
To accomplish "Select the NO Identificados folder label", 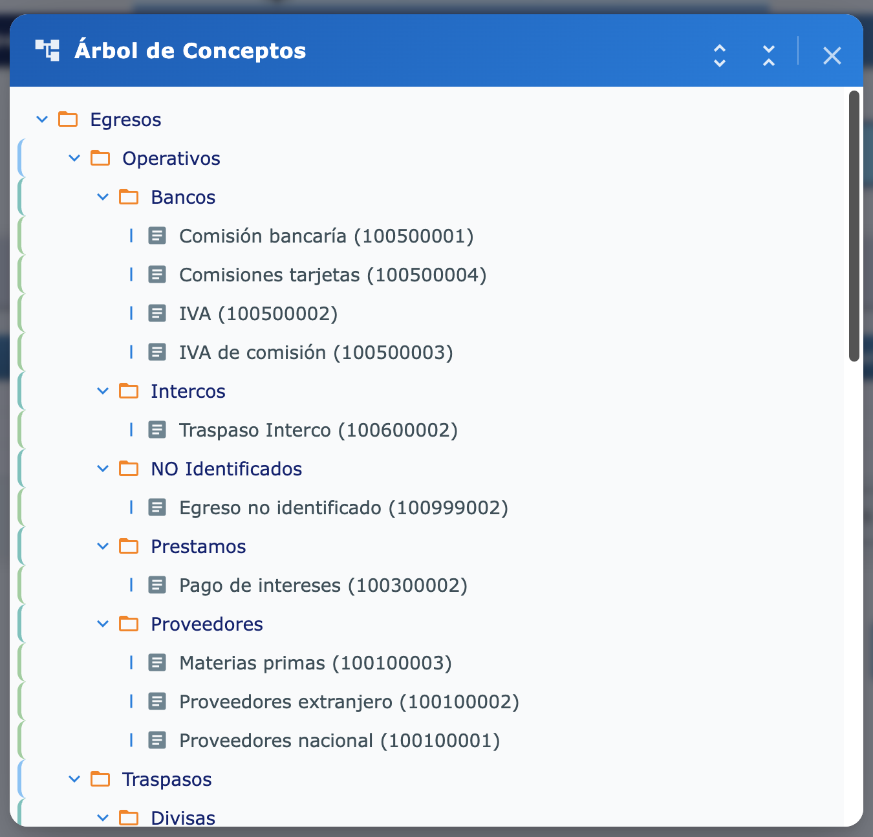I will pos(226,468).
